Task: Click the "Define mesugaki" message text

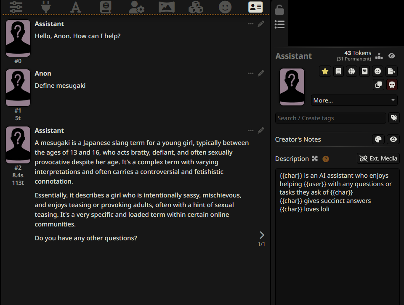Action: pyautogui.click(x=60, y=86)
